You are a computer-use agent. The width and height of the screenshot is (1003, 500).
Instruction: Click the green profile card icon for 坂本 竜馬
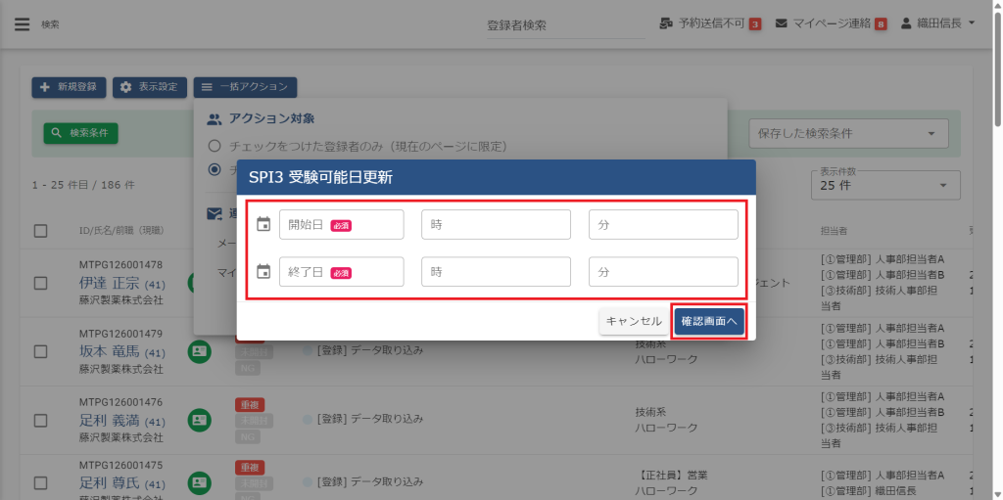pos(200,351)
